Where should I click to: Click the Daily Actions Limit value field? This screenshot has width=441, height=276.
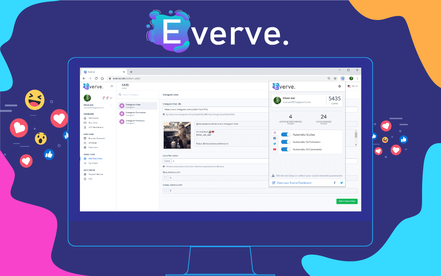(x=263, y=178)
